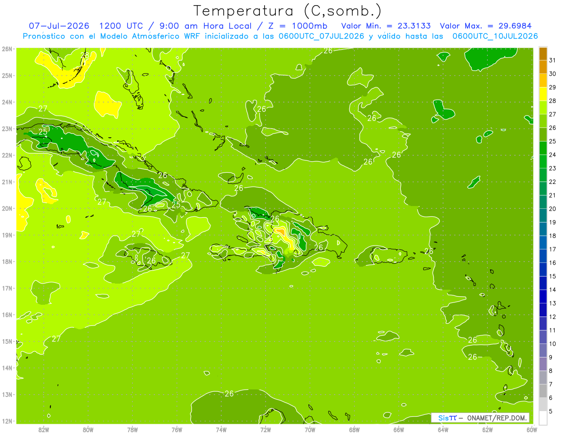Screen dimensions: 565x436
Task: Click the "62W" longitude axis label
Action: tap(487, 430)
